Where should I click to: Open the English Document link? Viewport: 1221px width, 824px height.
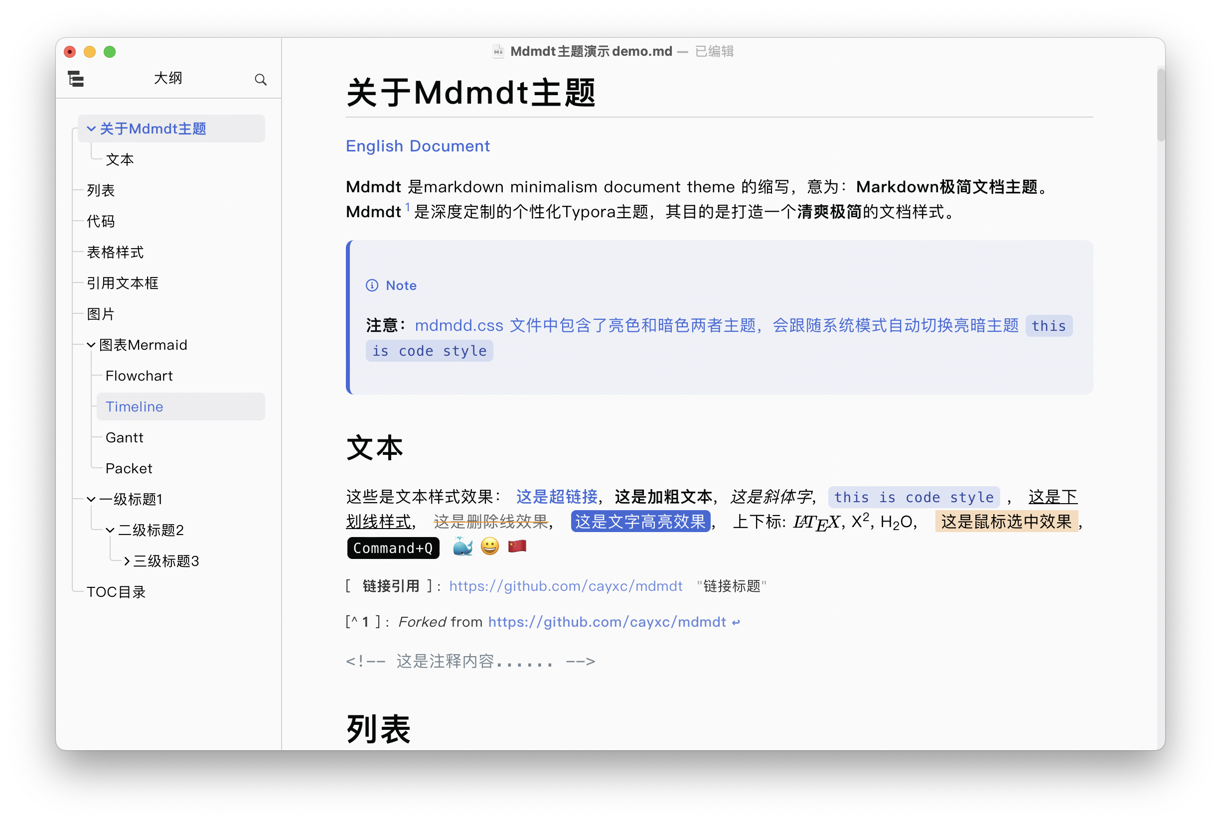[x=419, y=146]
